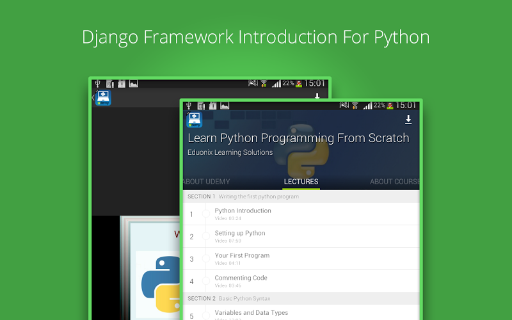Tap the USB icon in back screen status bar
512x320 pixels.
click(97, 84)
